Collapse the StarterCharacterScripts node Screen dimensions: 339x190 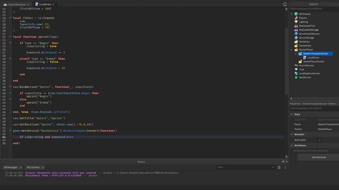pos(296,54)
